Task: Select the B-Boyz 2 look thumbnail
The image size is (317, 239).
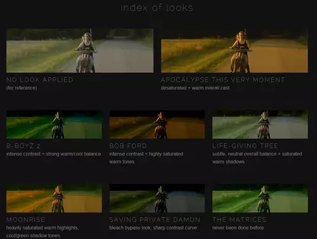Action: pos(54,124)
